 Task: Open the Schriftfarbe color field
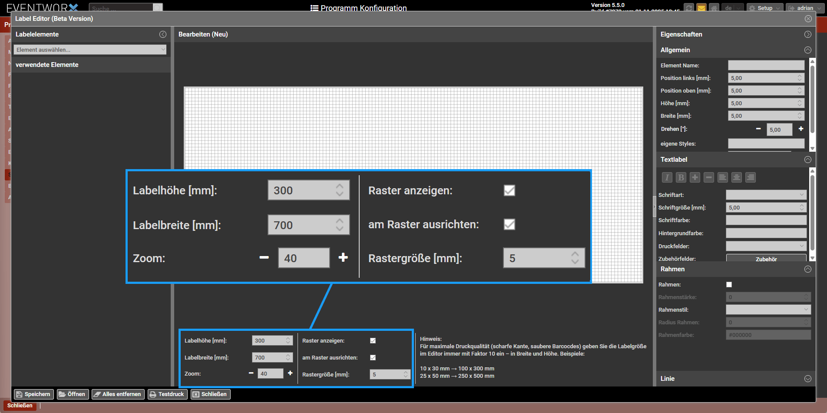(766, 220)
